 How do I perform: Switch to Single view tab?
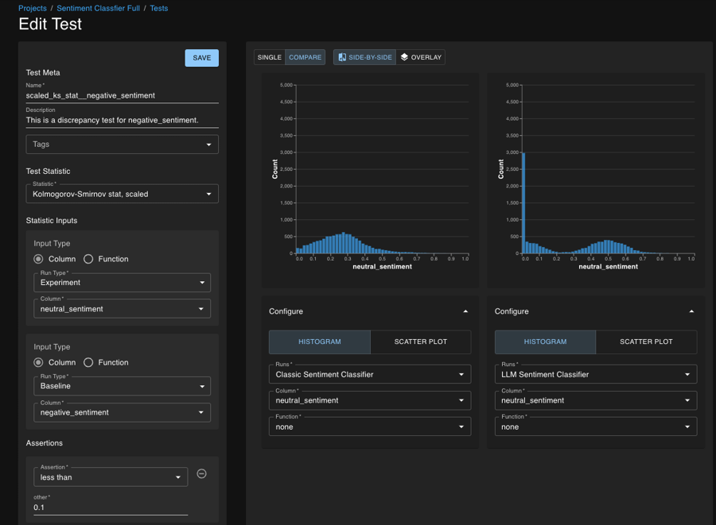click(270, 57)
